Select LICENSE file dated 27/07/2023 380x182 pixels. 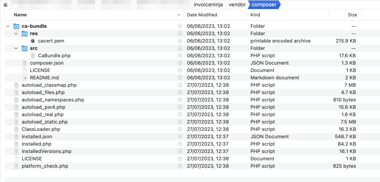[x=32, y=159]
